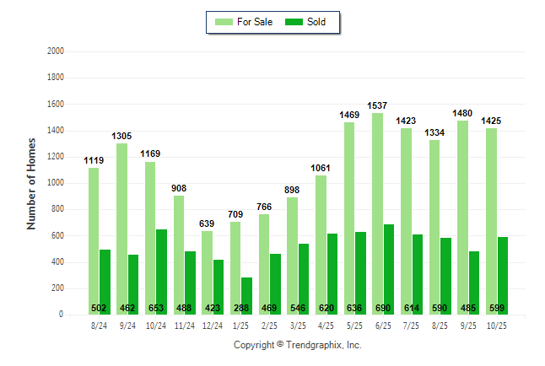Click the Number of Homes axis title

pyautogui.click(x=31, y=183)
